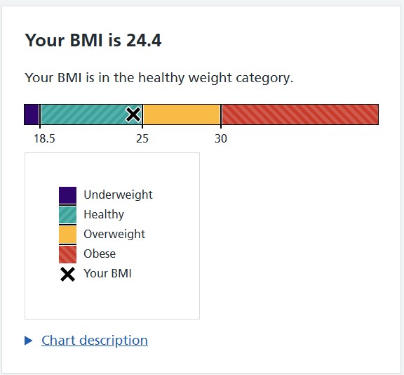Click the 25 axis label
Screen dimensions: 404x375
(142, 139)
